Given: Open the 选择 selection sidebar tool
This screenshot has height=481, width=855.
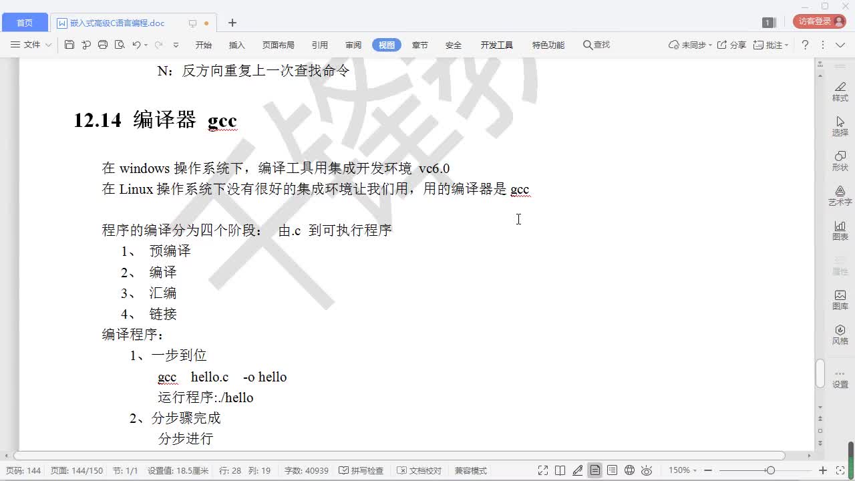Looking at the screenshot, I should (840, 126).
